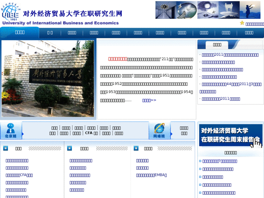Open the silhouette figure banner thumbnail
This screenshot has height=198, width=264.
click(250, 10)
